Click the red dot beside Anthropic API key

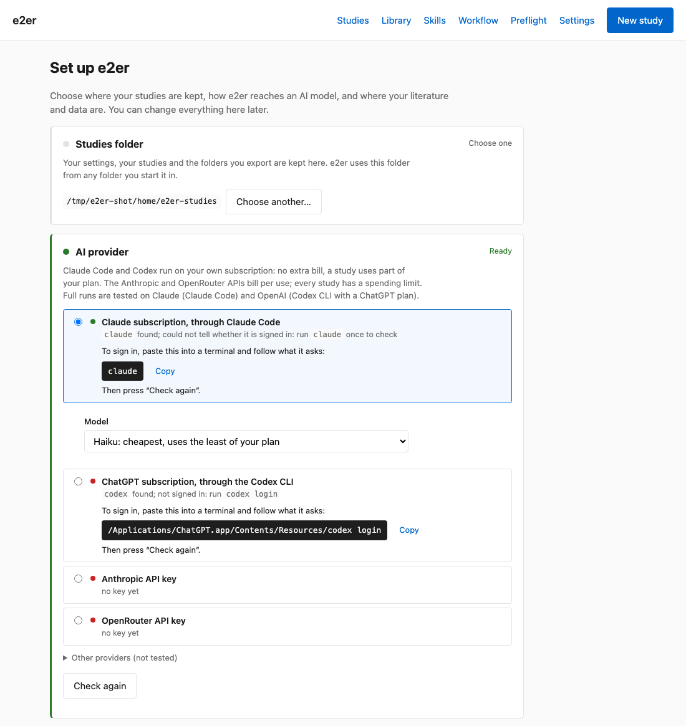click(93, 579)
